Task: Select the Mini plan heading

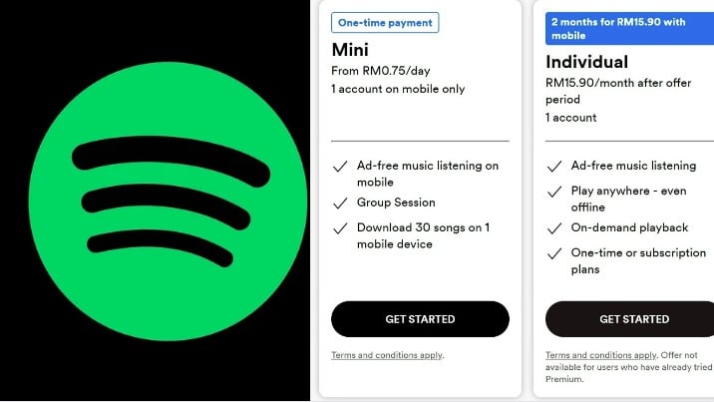Action: (350, 50)
